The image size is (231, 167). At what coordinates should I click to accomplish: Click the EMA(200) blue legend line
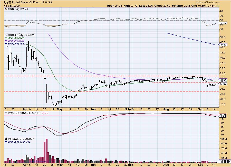(x=6, y=43)
